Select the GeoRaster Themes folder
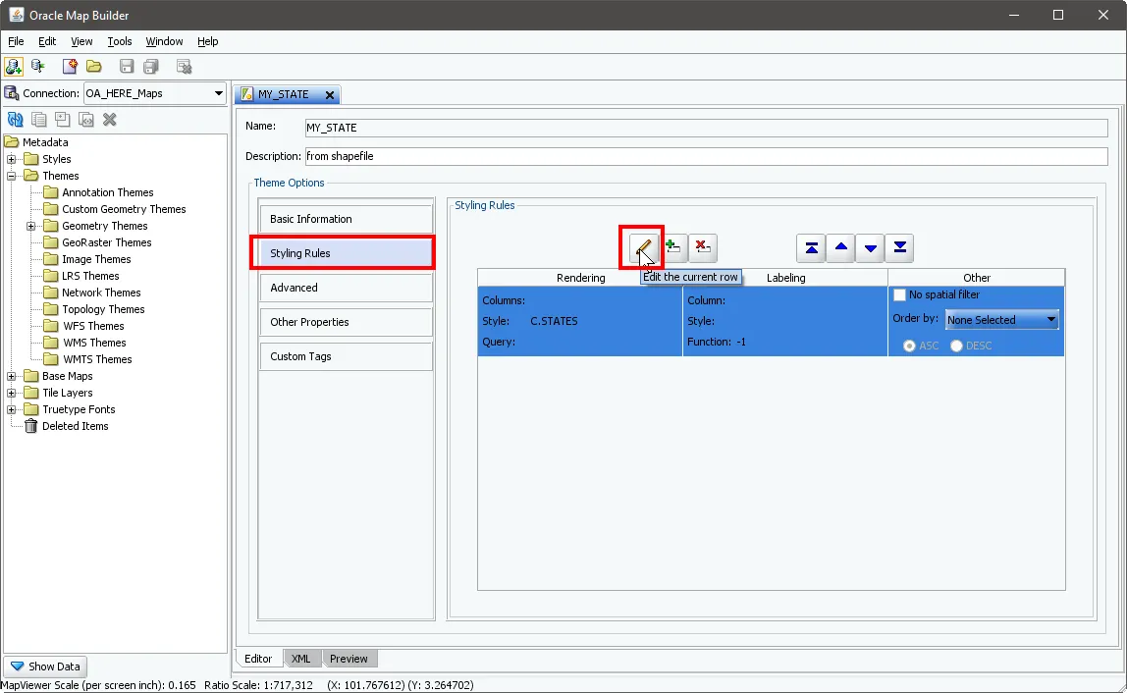This screenshot has width=1127, height=693. point(97,242)
